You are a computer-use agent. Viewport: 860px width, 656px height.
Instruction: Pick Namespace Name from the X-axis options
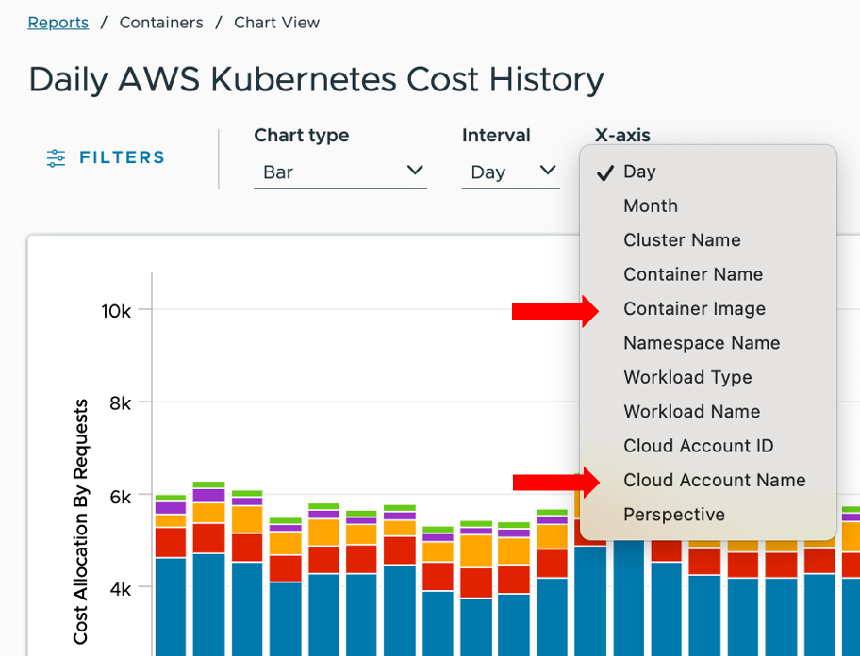702,342
